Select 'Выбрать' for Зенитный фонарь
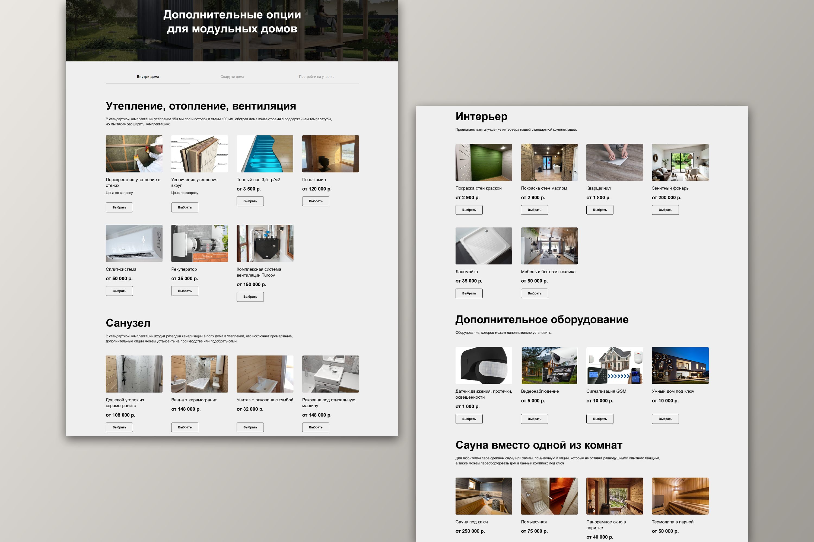Screen dimensions: 814x542 click(x=665, y=210)
